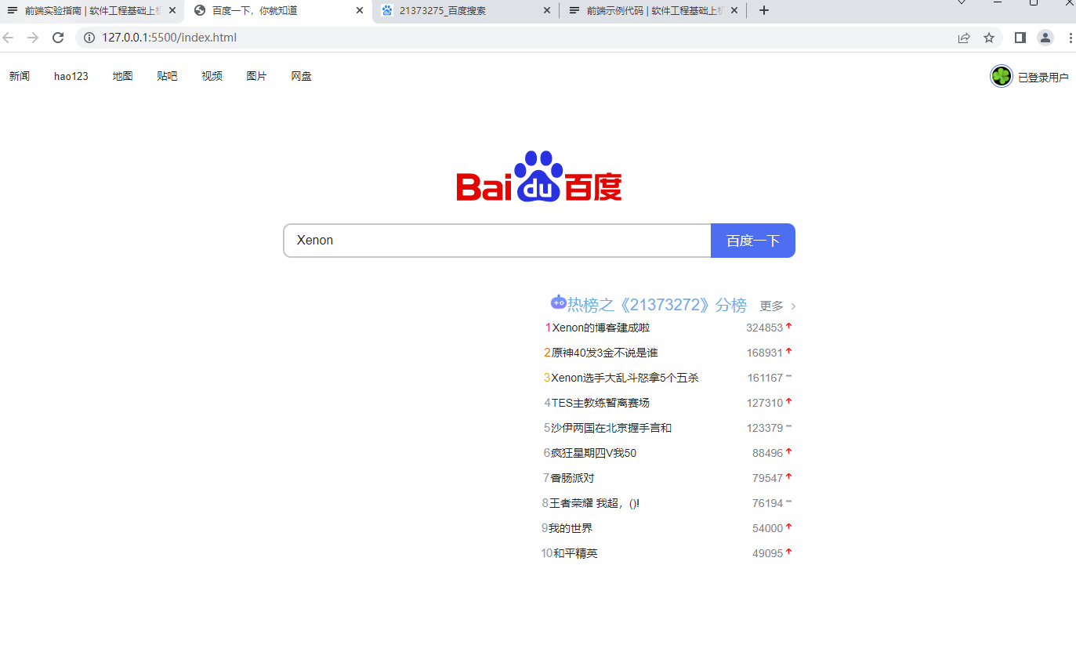Open the Chrome profile avatar icon
This screenshot has width=1076, height=670.
(x=1045, y=38)
